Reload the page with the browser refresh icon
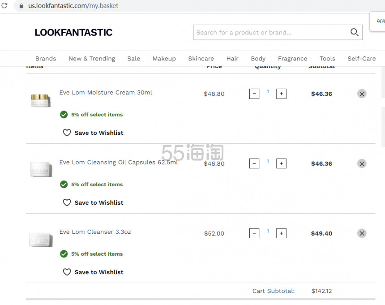The height and width of the screenshot is (305, 385). tap(4, 5)
